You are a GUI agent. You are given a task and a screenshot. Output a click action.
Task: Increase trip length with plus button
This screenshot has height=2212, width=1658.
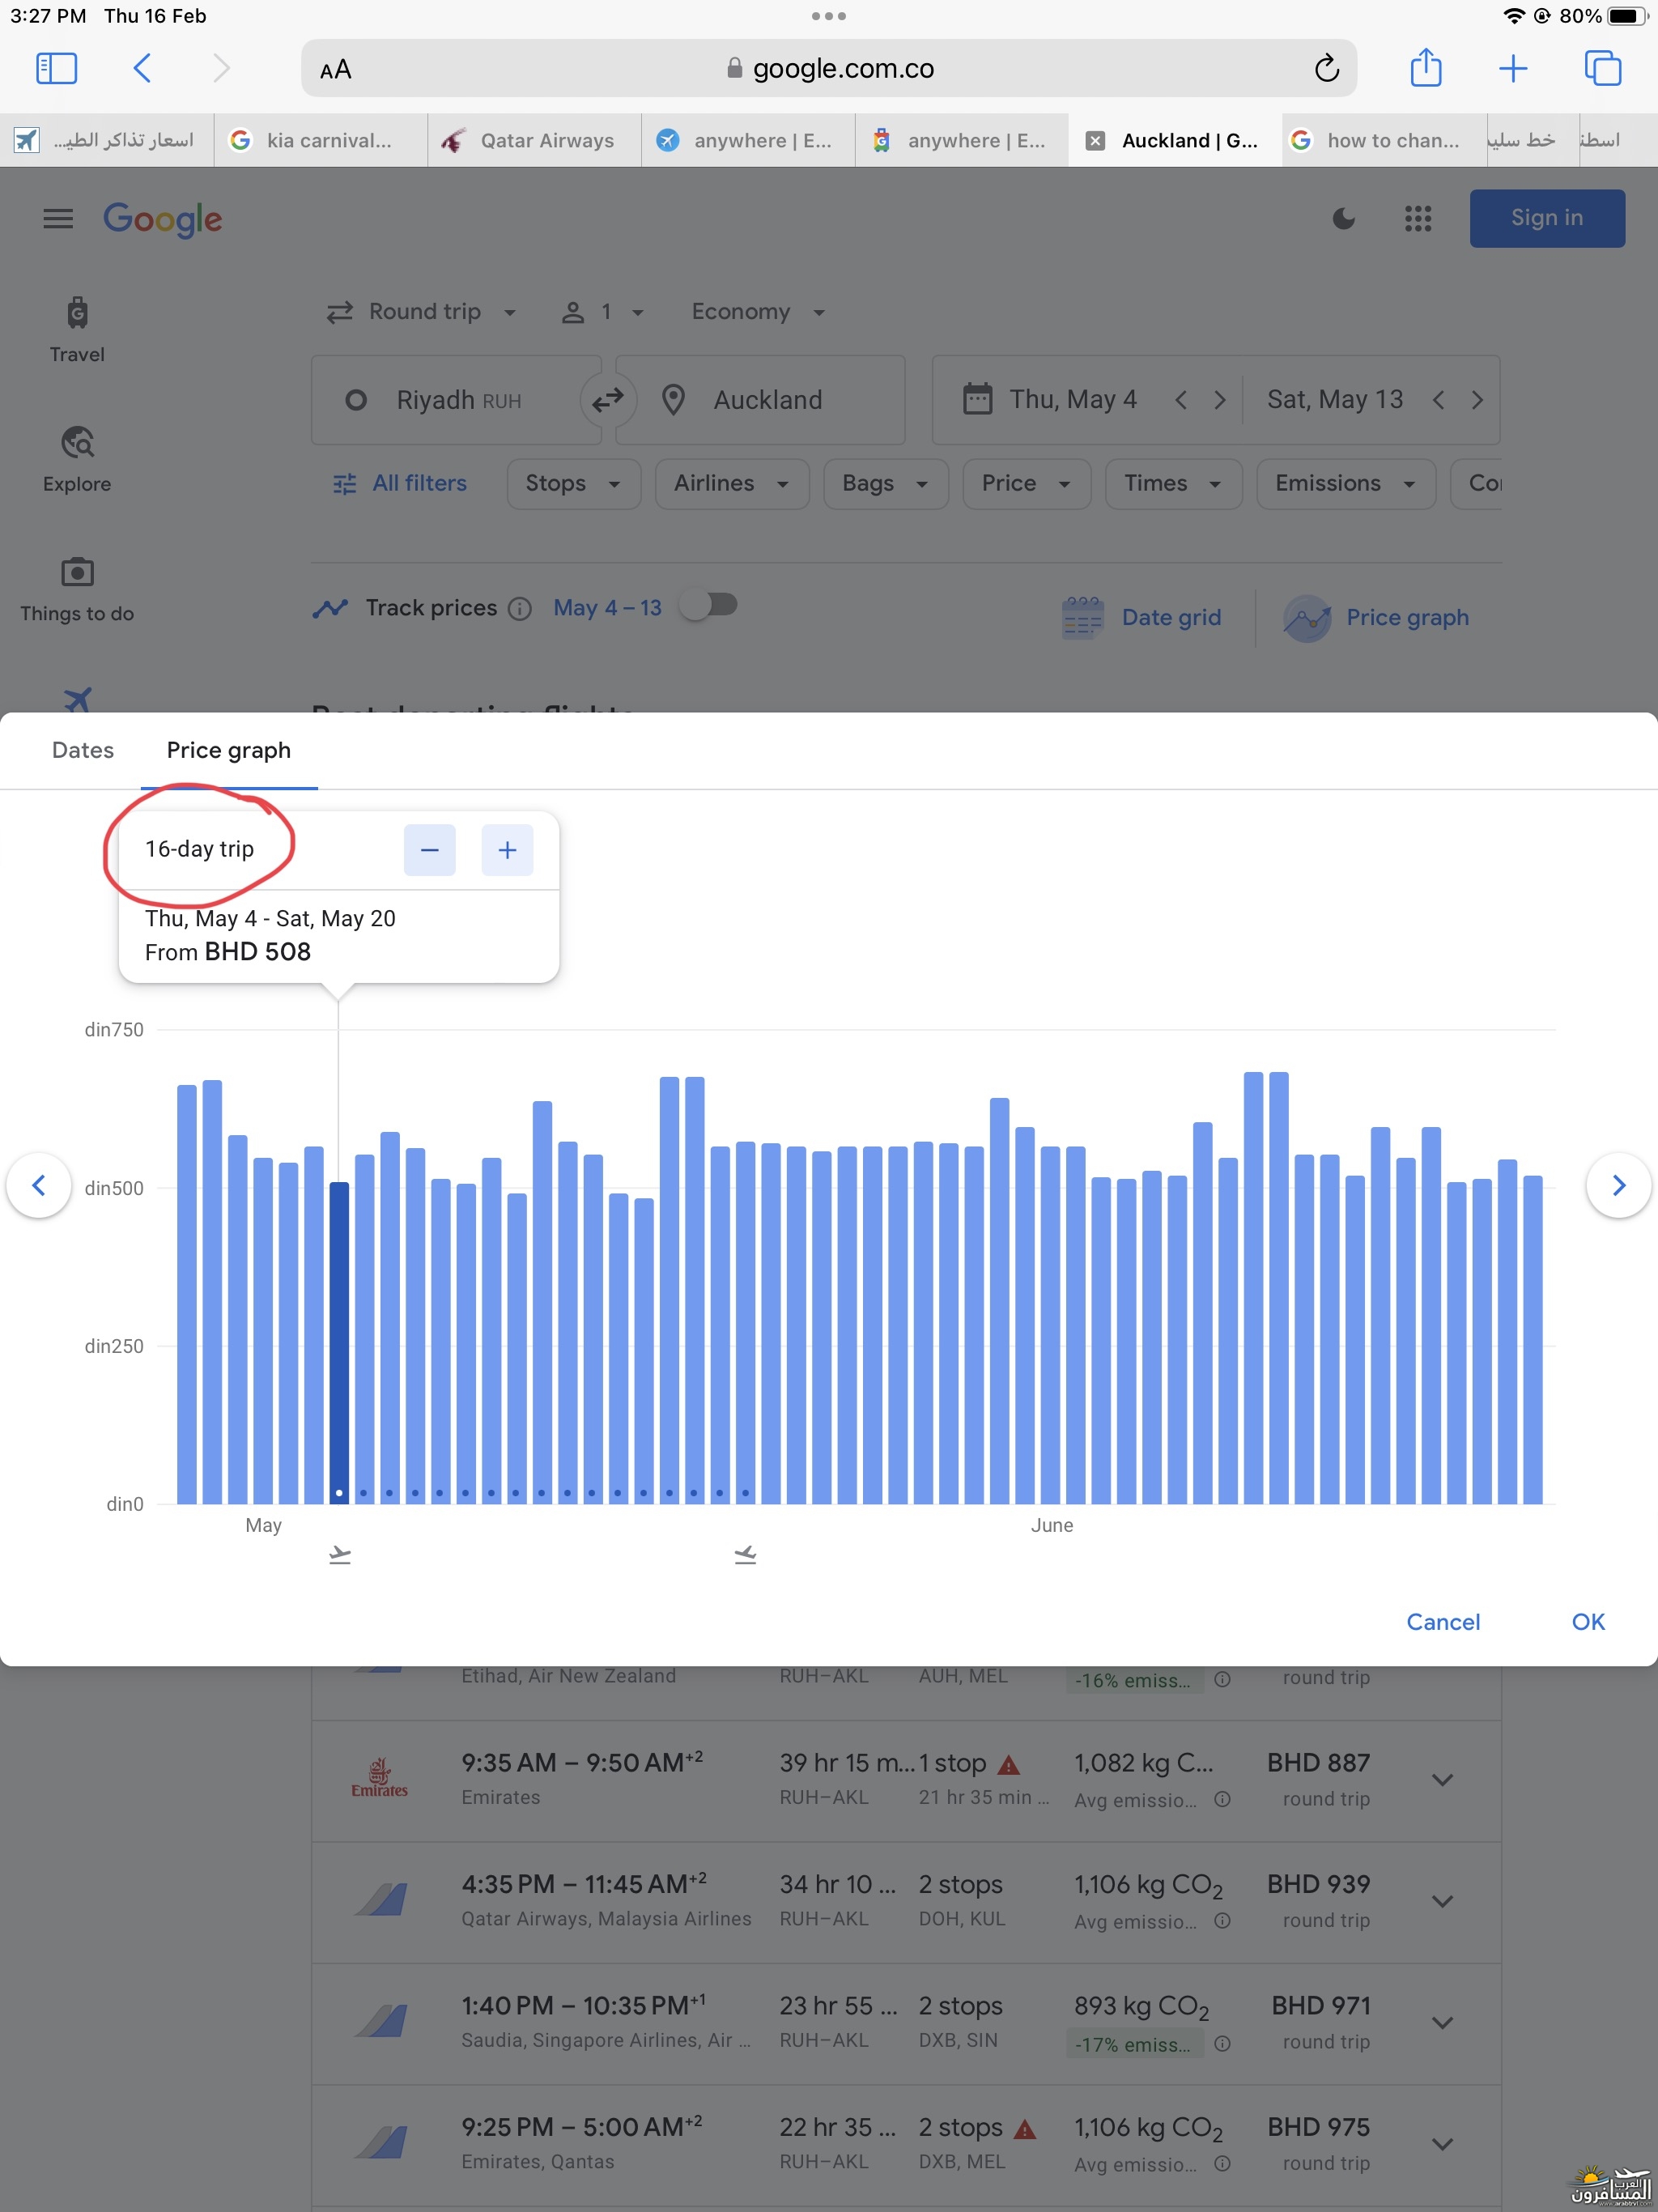point(507,850)
